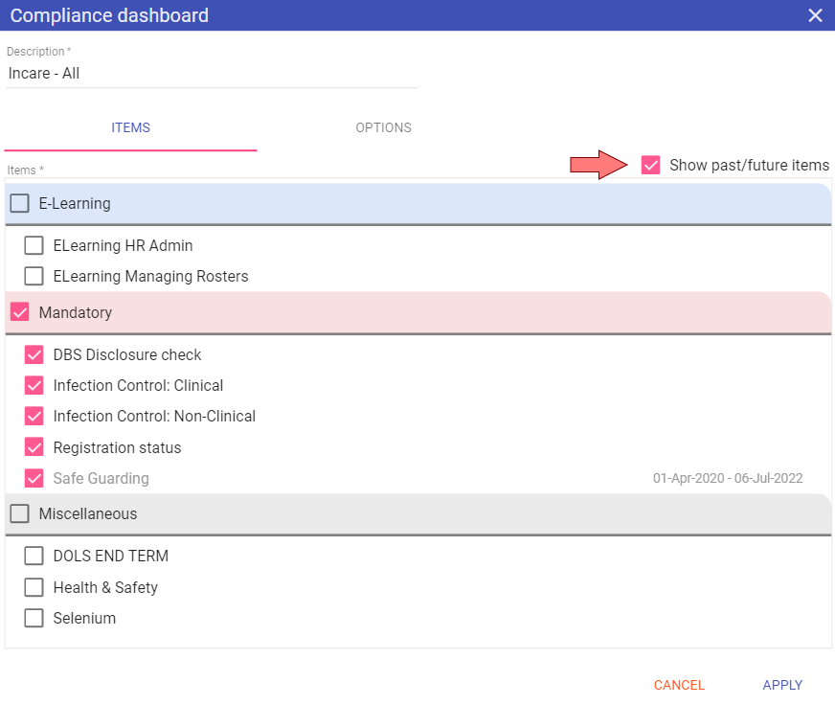The image size is (835, 705).
Task: Enable Health & Safety item
Action: pyautogui.click(x=34, y=587)
